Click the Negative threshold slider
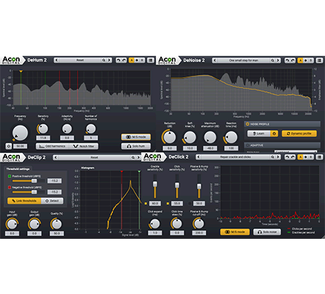 tap(28, 192)
